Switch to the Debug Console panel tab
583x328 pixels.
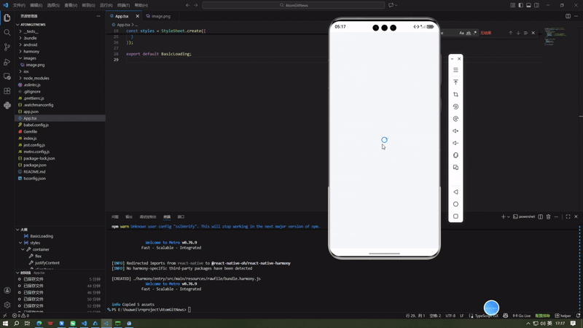click(148, 216)
